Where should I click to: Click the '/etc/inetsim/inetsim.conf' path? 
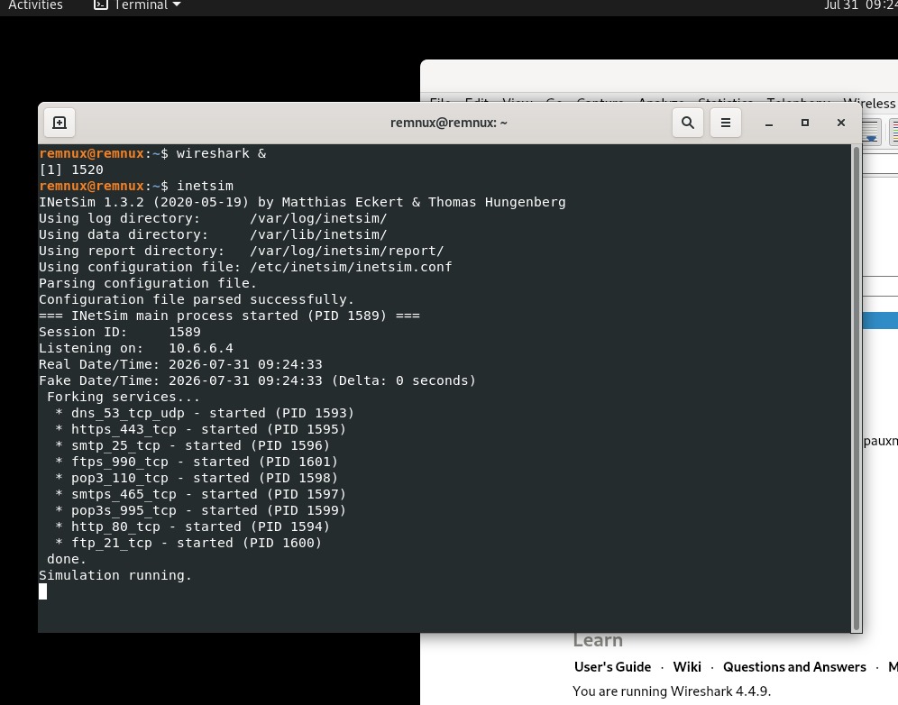351,267
